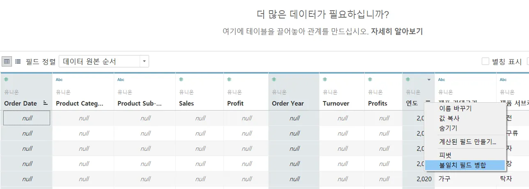Click the number type icon above Turnover

325,79
